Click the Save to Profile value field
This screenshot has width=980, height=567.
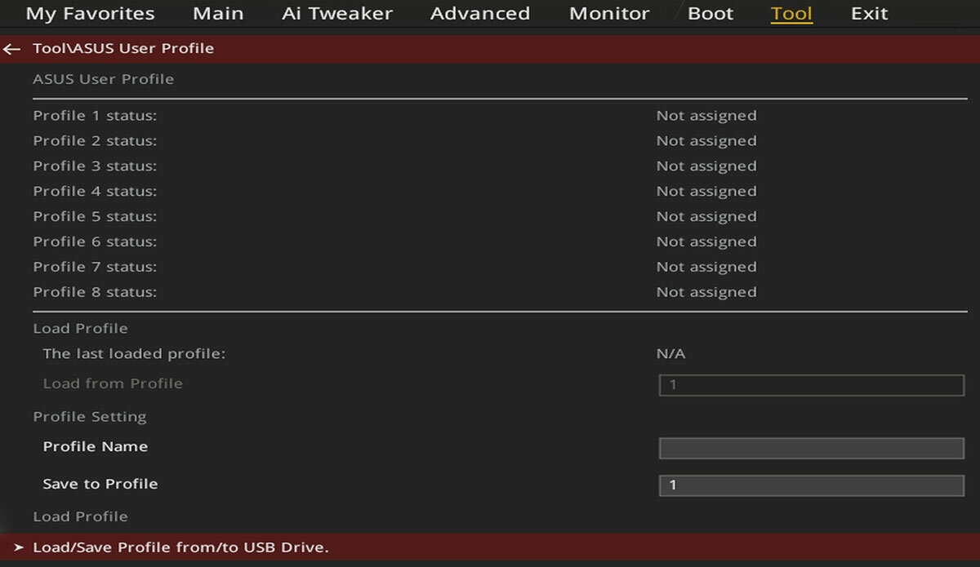(x=812, y=485)
